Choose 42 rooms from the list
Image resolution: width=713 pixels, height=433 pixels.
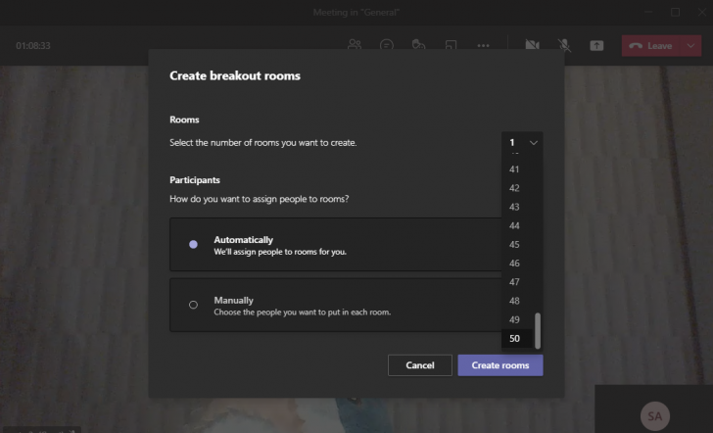[x=517, y=188]
